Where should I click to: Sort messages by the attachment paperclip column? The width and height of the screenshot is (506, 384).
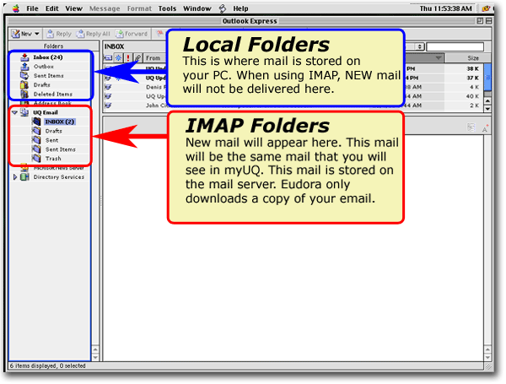[x=136, y=58]
